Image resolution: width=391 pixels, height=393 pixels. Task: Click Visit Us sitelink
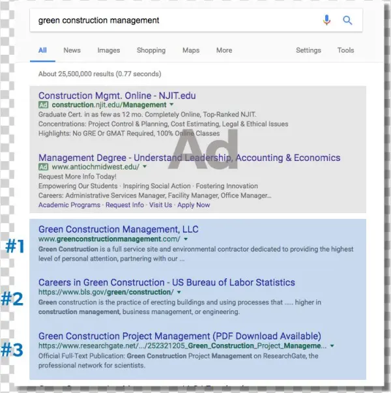tap(161, 205)
